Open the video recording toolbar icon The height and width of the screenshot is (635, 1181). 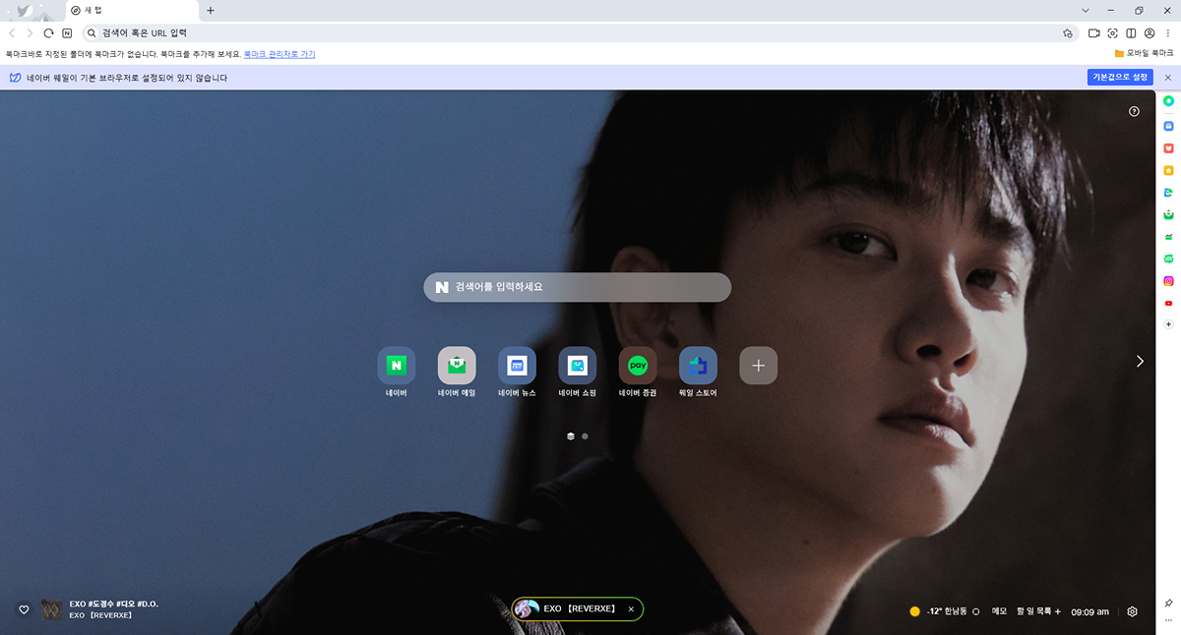coord(1093,33)
